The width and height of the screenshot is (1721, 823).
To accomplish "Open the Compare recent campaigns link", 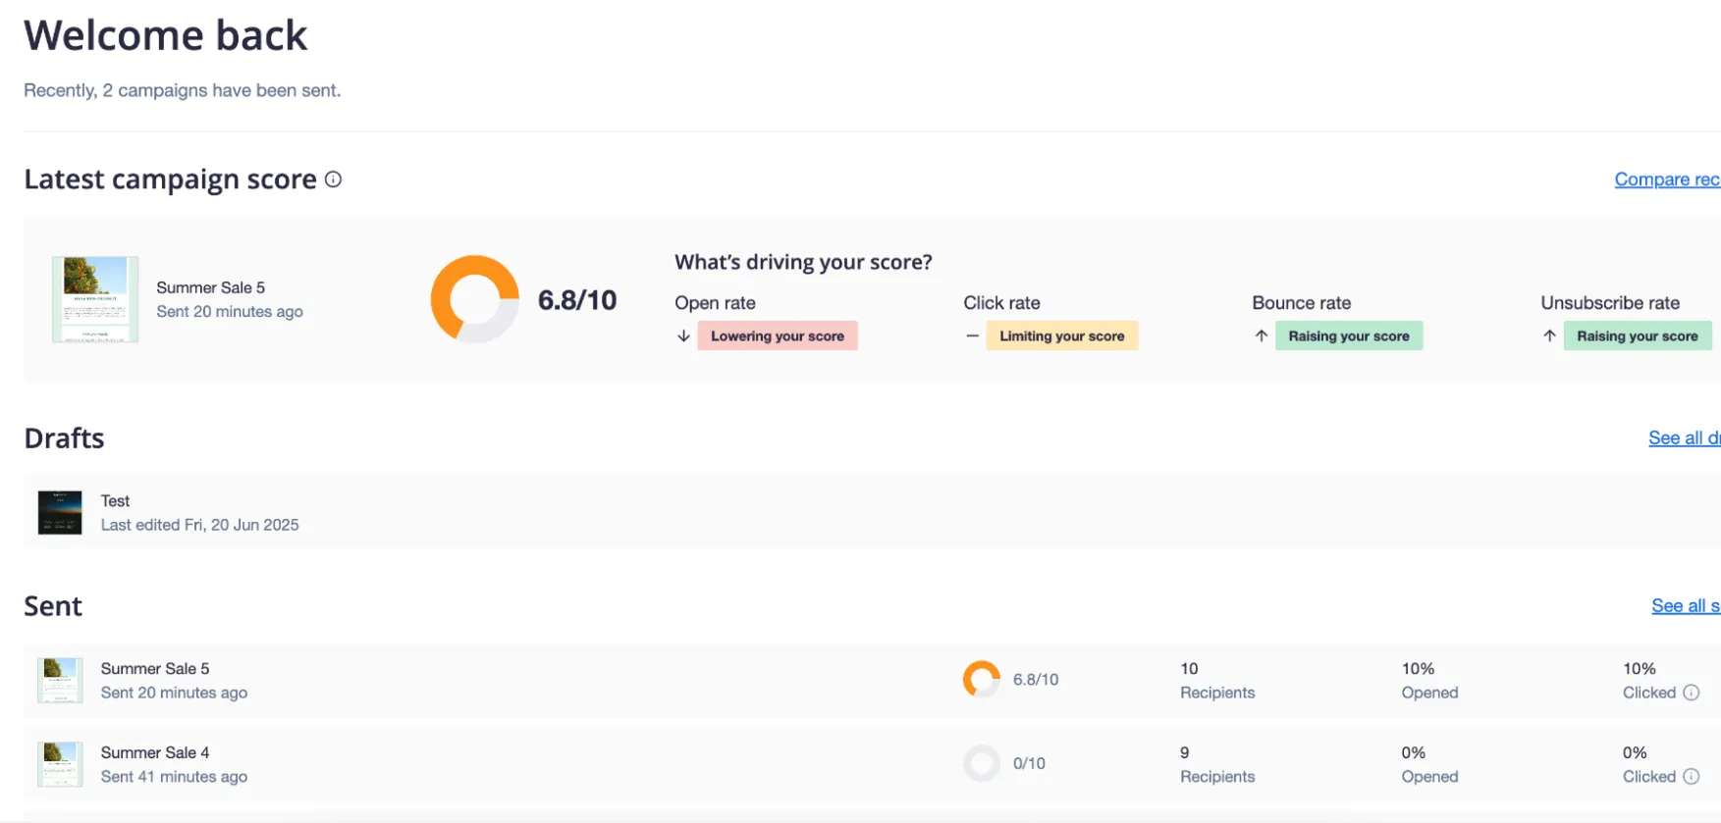I will [1666, 180].
